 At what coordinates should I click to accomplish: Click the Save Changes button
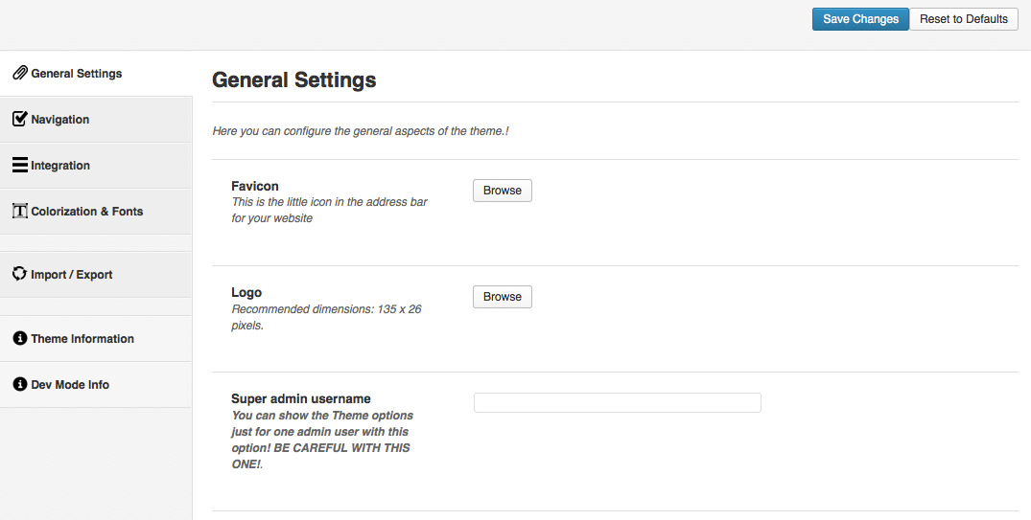tap(860, 19)
